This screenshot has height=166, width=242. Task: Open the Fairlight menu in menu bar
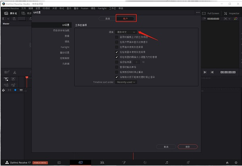coord(102,8)
